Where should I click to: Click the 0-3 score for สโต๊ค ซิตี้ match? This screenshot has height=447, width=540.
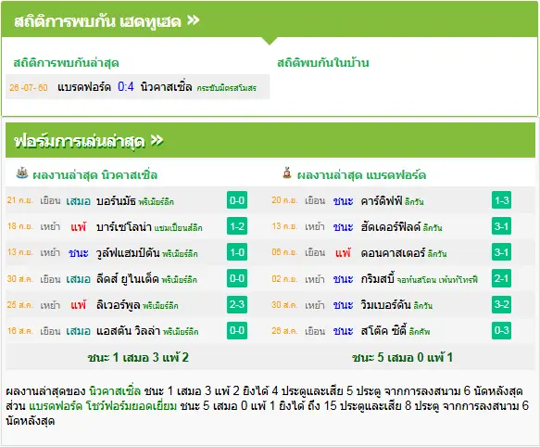pos(501,330)
